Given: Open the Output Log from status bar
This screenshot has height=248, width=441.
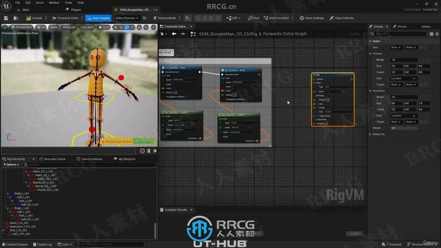Looking at the screenshot, I should tap(42, 244).
